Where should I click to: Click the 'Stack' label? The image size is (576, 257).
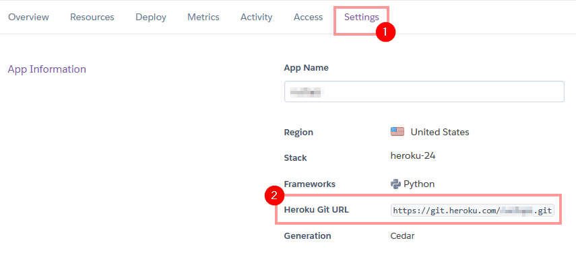295,158
